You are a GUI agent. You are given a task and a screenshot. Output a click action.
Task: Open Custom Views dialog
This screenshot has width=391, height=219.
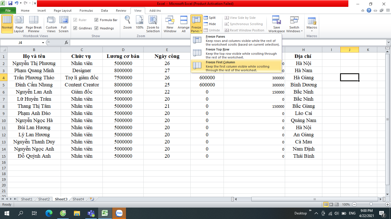[x=51, y=24]
